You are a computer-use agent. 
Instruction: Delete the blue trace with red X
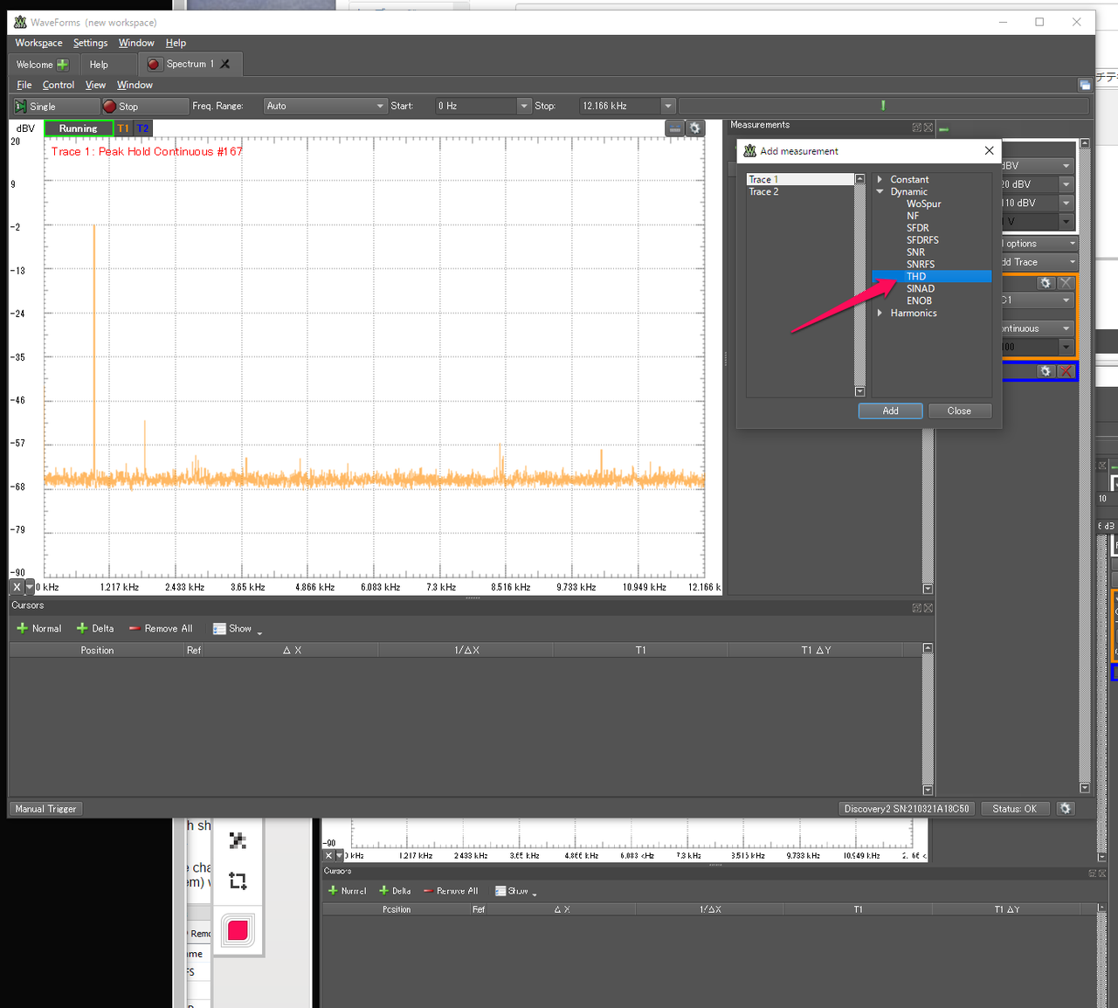pyautogui.click(x=1066, y=372)
